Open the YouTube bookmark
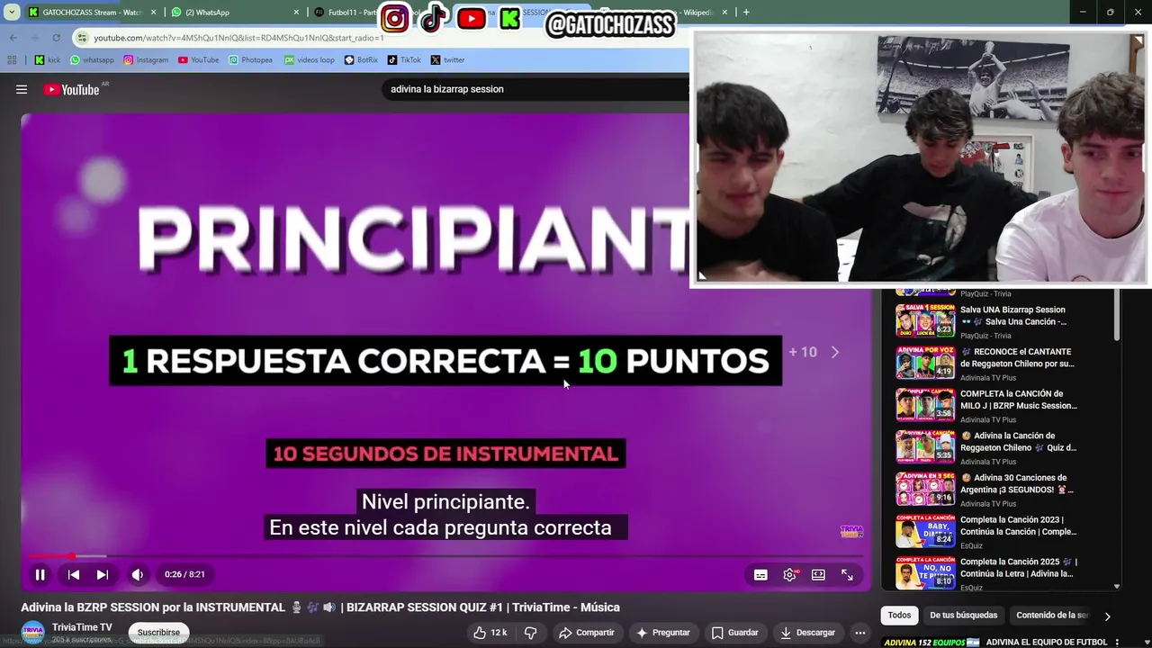The image size is (1152, 648). tap(198, 60)
